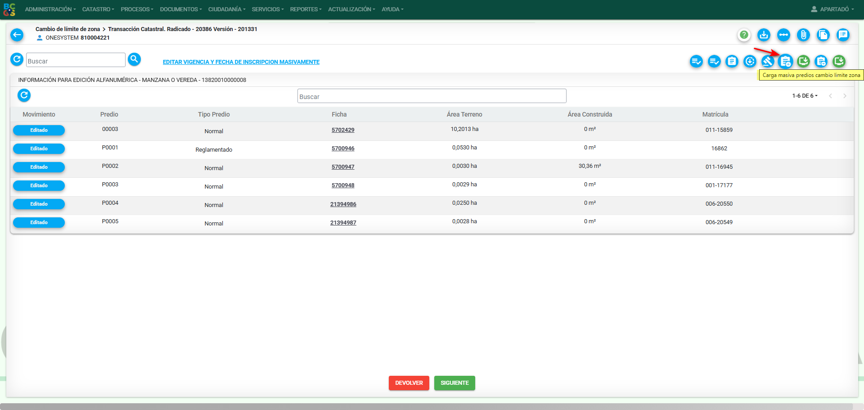Click Reglamentado tipo predio cell

tap(214, 150)
